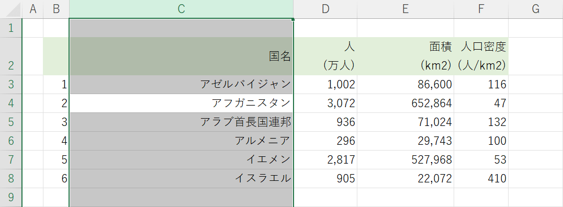563x207 pixels.
Task: Click the 人(万人) header cell
Action: (x=325, y=56)
